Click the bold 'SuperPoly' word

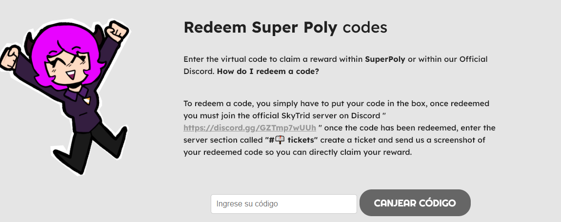(x=385, y=59)
